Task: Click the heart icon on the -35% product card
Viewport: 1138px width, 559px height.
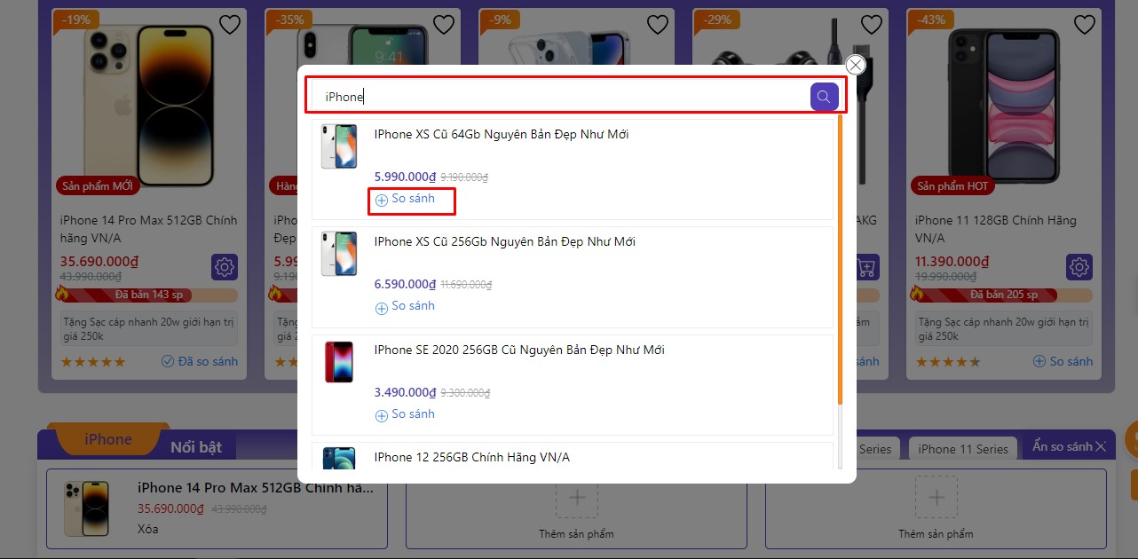Action: pyautogui.click(x=444, y=25)
